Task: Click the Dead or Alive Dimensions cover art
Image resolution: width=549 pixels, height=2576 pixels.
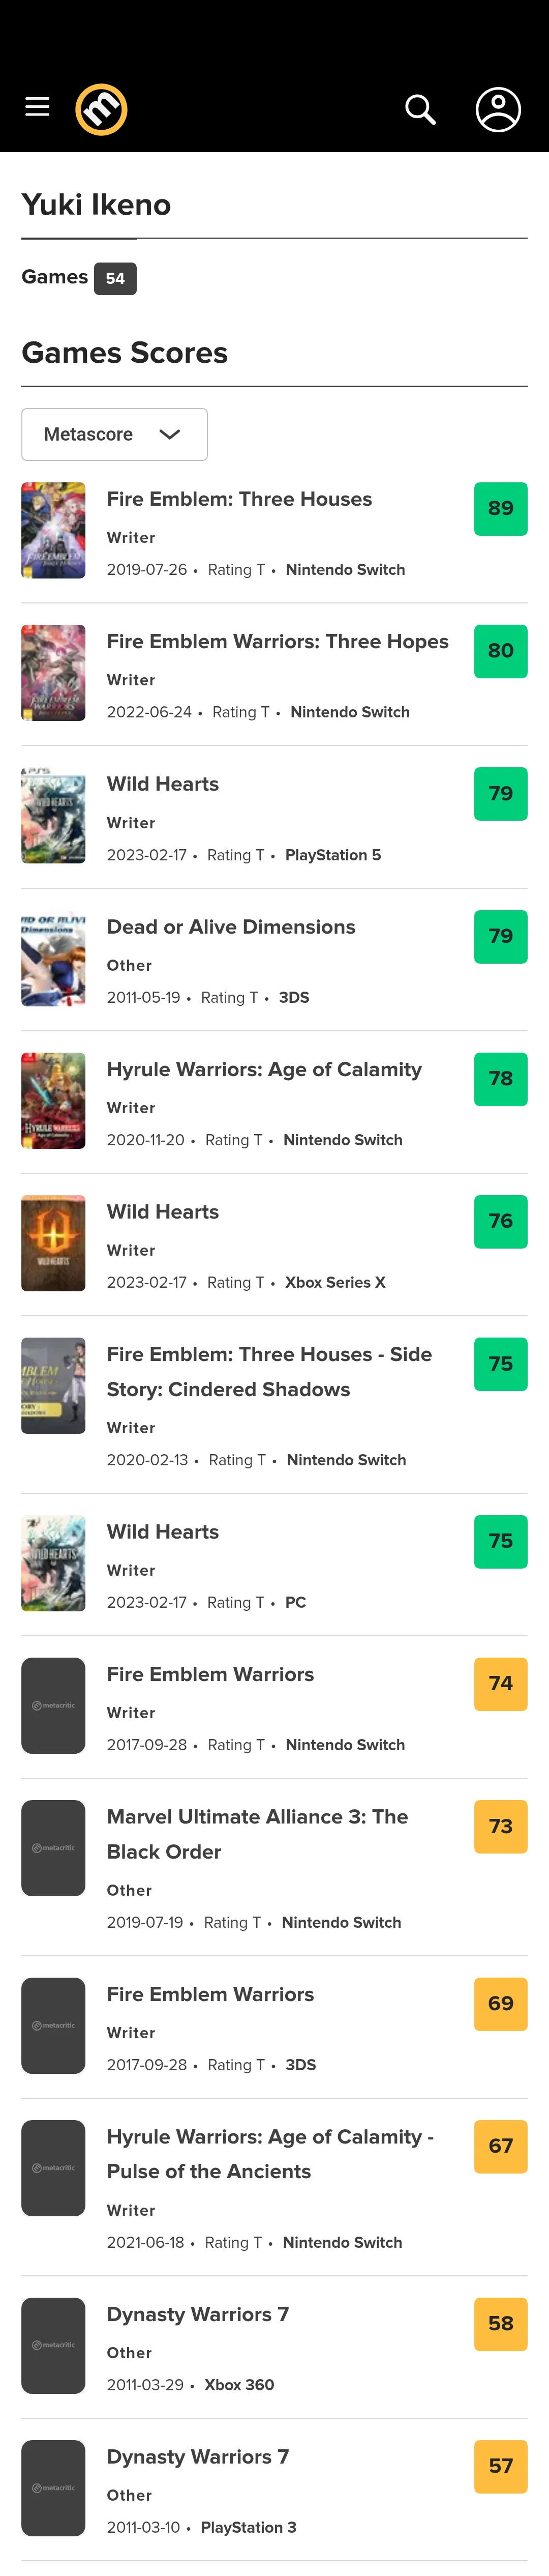Action: tap(53, 958)
